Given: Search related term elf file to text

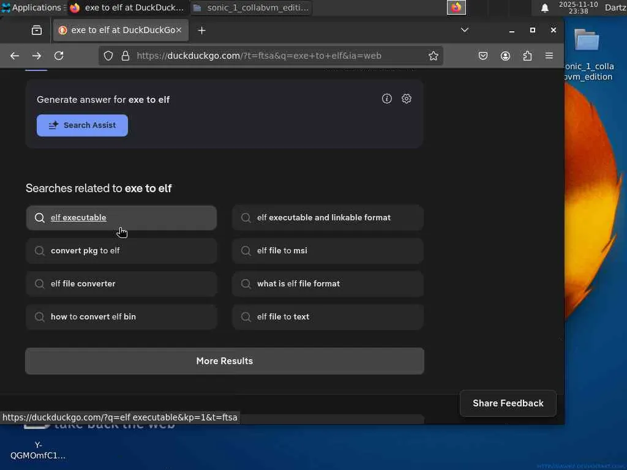Looking at the screenshot, I should pyautogui.click(x=328, y=317).
